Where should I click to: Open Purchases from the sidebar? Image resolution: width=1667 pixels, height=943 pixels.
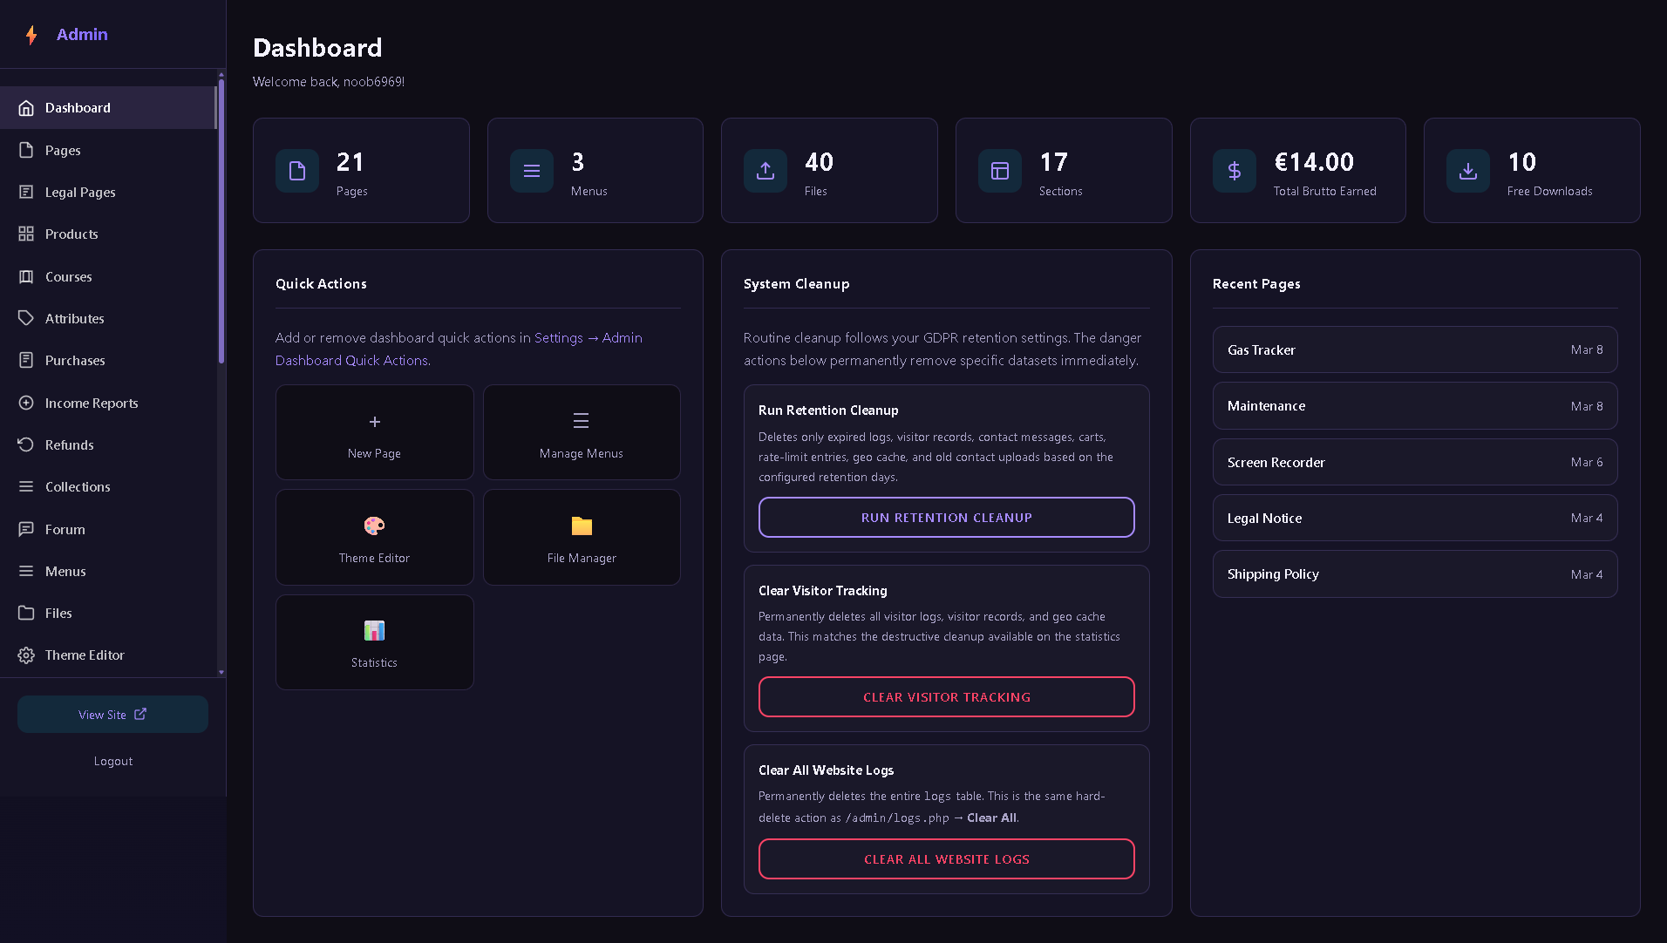[x=108, y=360]
